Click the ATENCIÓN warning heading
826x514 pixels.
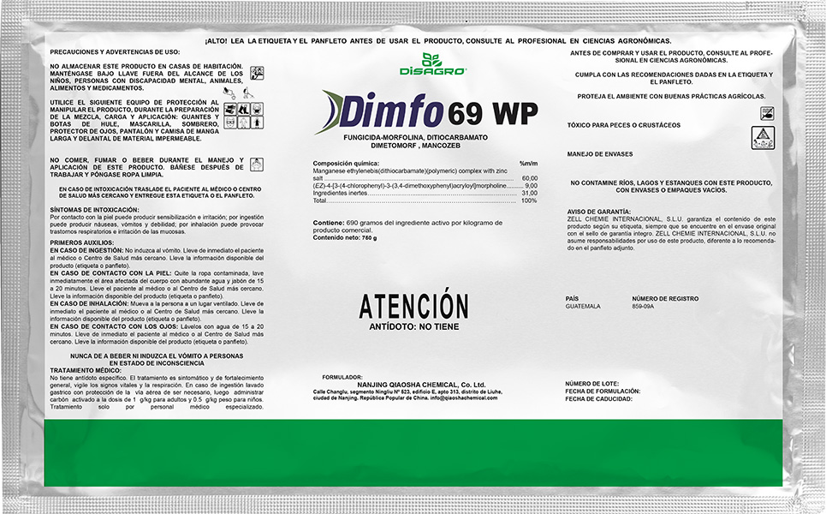pos(413,305)
